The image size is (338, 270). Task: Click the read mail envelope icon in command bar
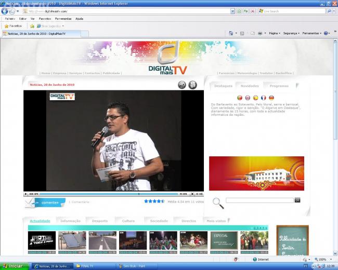tap(252, 33)
